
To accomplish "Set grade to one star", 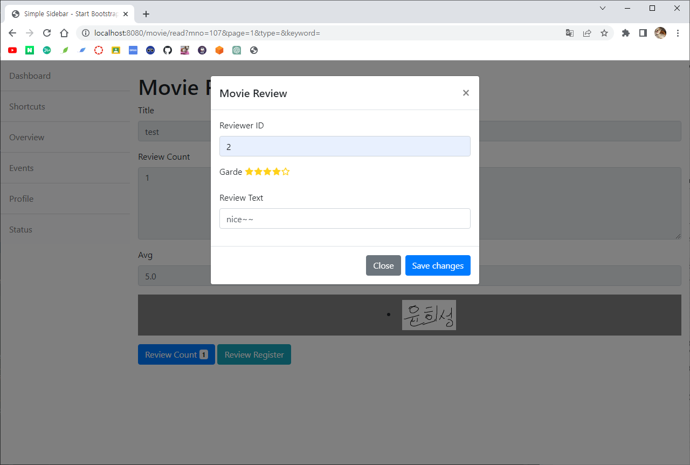I will [249, 172].
